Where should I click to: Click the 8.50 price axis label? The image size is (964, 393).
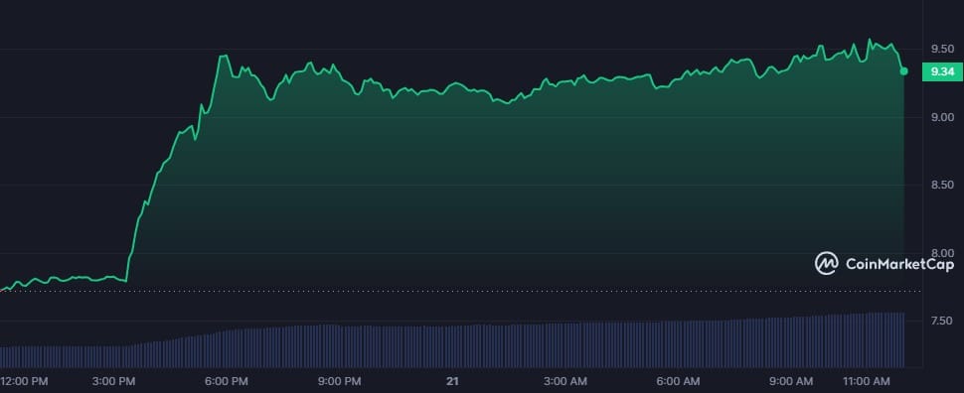pyautogui.click(x=942, y=185)
